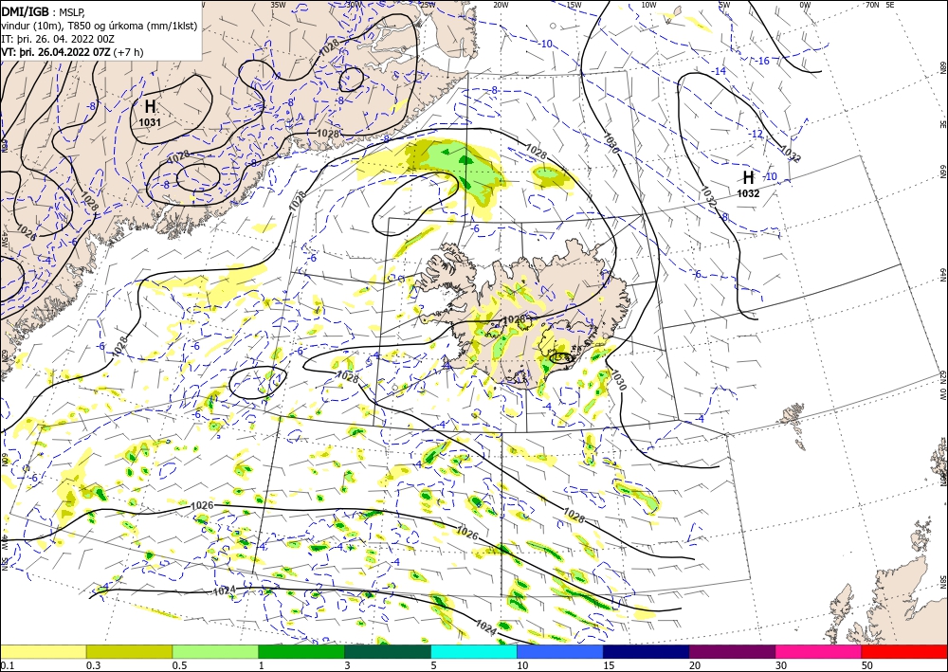Click the '30' legend tick label
Viewport: 948px width, 672px height.
[x=782, y=665]
